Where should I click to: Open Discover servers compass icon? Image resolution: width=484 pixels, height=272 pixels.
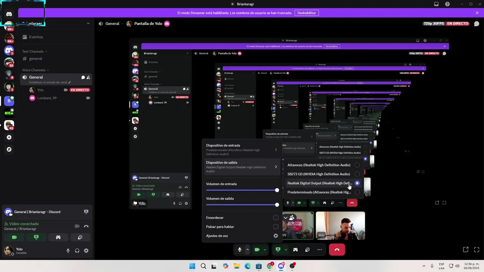point(9,149)
